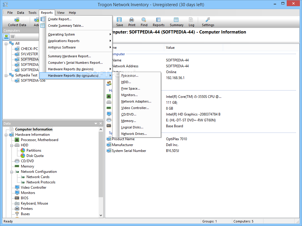Open Settings wrench icon

208,20
